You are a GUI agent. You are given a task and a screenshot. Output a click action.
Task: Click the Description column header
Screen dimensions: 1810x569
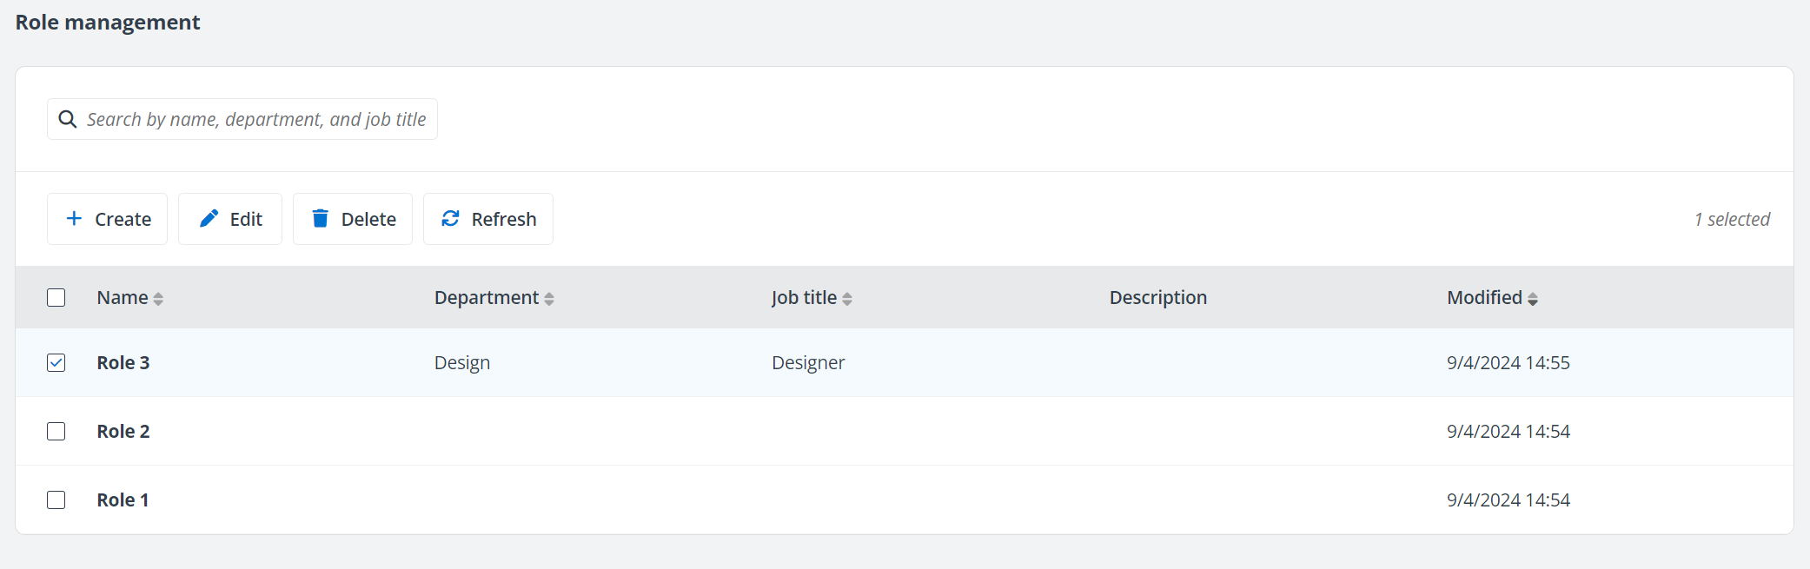[1157, 297]
